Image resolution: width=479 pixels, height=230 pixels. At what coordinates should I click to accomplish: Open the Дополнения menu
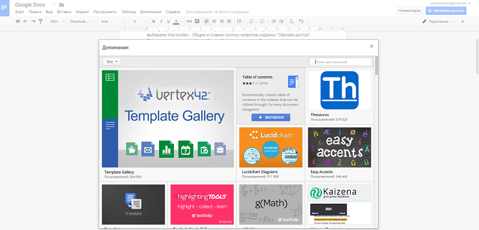coord(151,12)
